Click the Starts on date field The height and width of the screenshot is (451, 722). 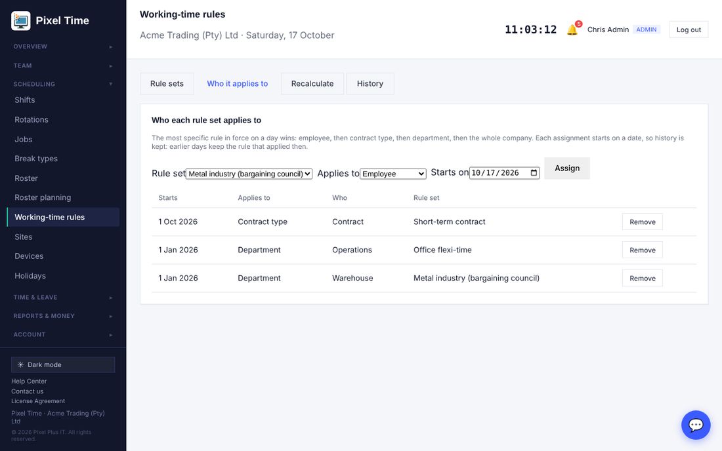point(504,173)
